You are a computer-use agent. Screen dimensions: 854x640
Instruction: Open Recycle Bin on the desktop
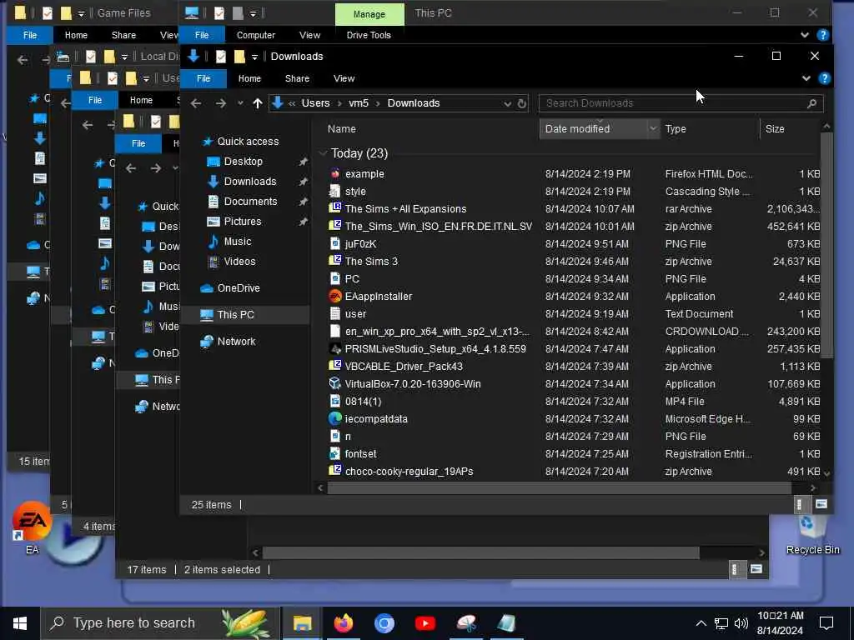(x=812, y=534)
